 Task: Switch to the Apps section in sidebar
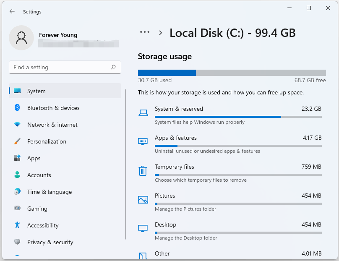point(34,158)
